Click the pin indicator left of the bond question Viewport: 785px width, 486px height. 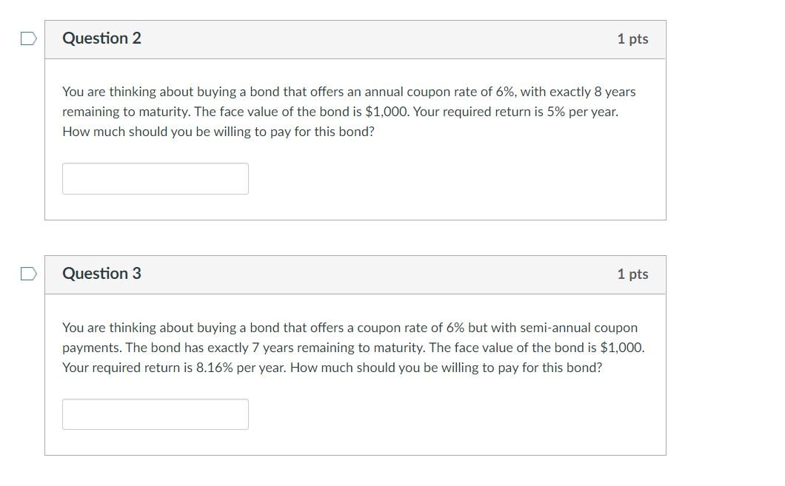coord(27,38)
